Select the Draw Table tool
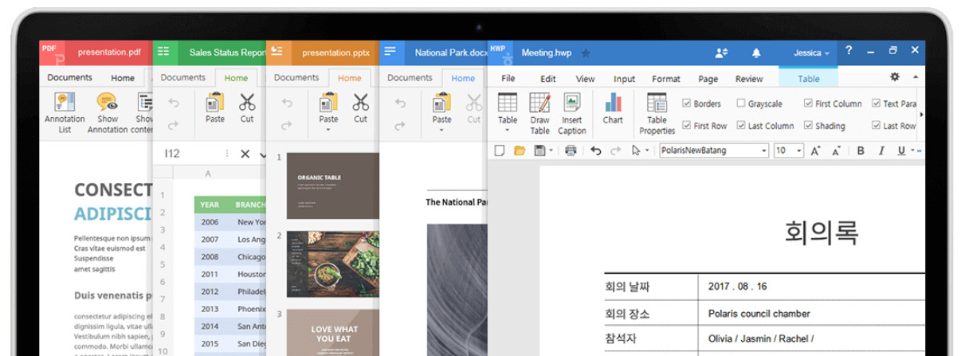 [540, 113]
